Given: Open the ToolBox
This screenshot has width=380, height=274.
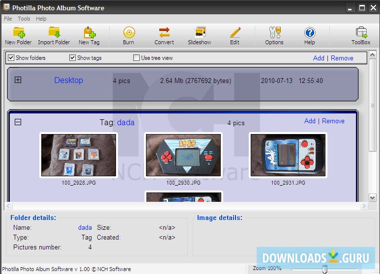Looking at the screenshot, I should (x=361, y=35).
